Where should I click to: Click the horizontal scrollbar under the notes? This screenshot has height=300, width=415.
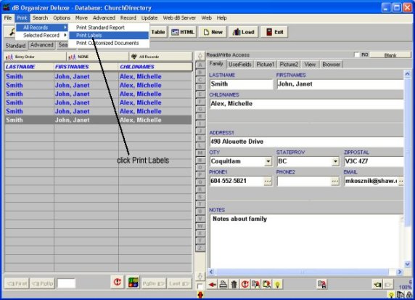point(305,272)
